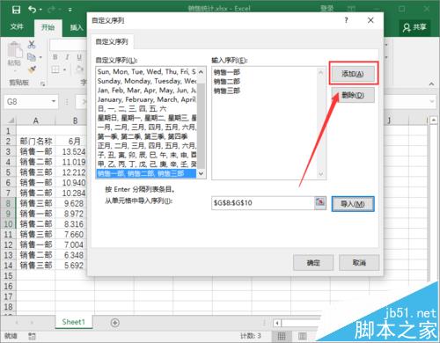Click the Undo arrow icon

[x=32, y=10]
